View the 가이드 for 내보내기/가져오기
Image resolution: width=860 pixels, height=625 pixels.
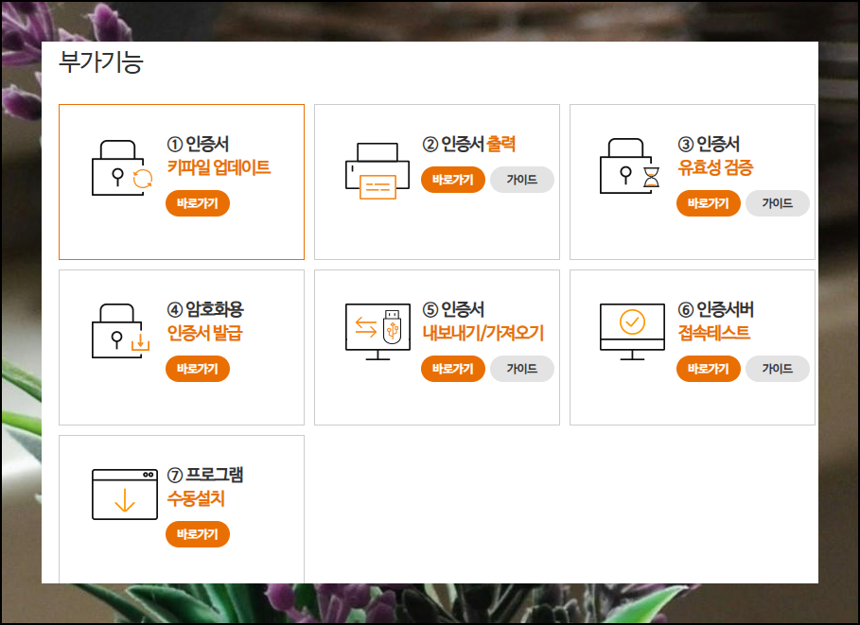[x=522, y=369]
